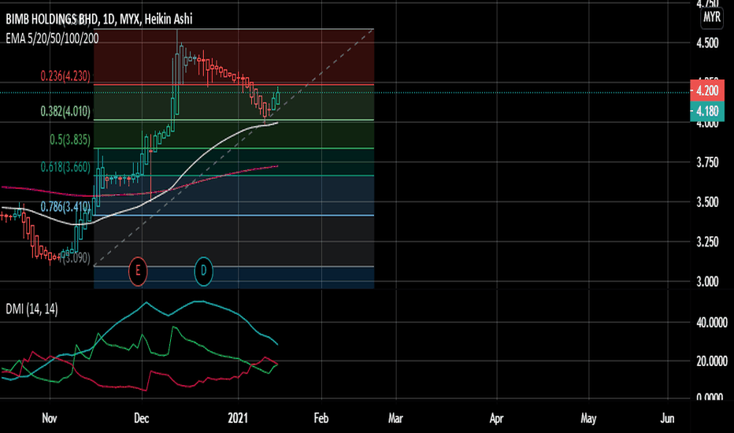This screenshot has width=734, height=433.
Task: Click the 40.0000 DMI axis value
Action: click(x=711, y=323)
